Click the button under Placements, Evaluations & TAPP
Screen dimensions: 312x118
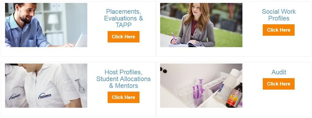point(123,37)
